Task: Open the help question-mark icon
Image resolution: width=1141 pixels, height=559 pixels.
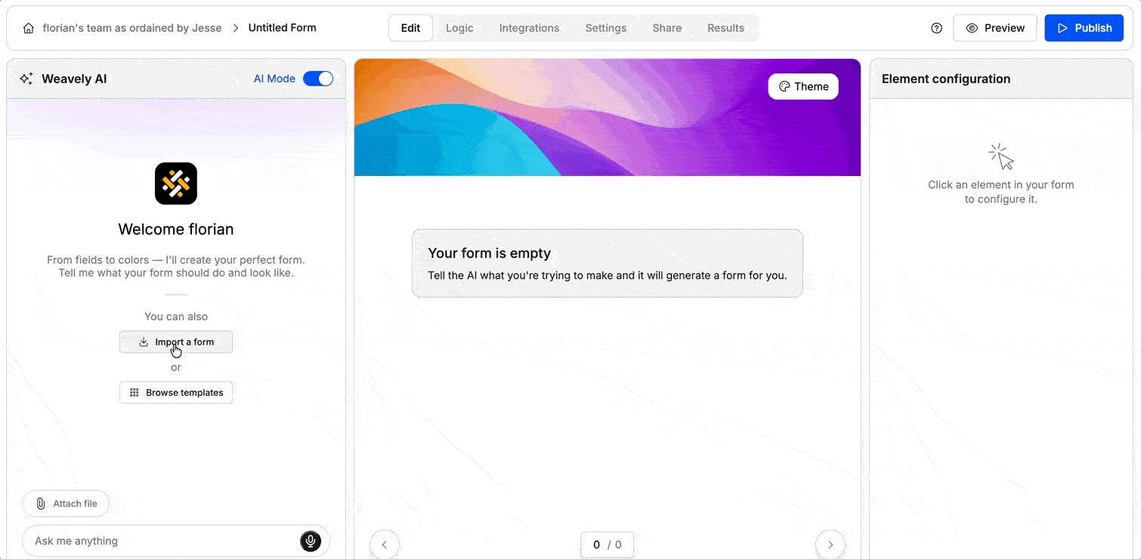Action: click(x=936, y=27)
